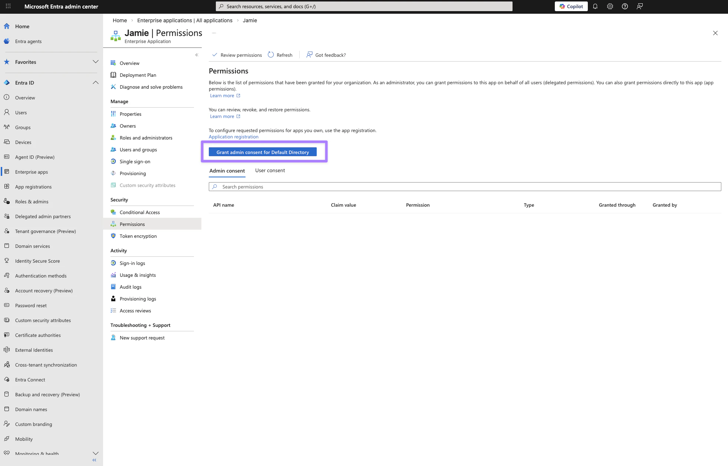Open the notifications bell icon
728x466 pixels.
595,6
